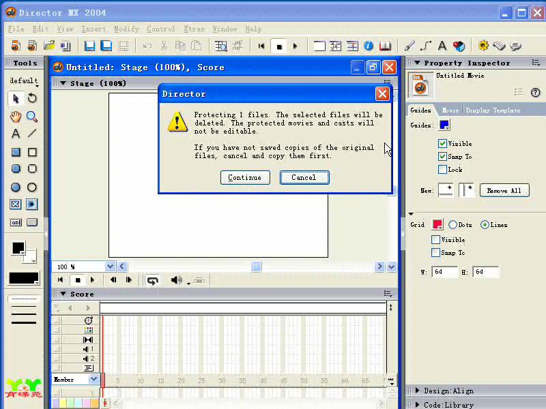Click the stage Volume speaker icon

pos(176,280)
